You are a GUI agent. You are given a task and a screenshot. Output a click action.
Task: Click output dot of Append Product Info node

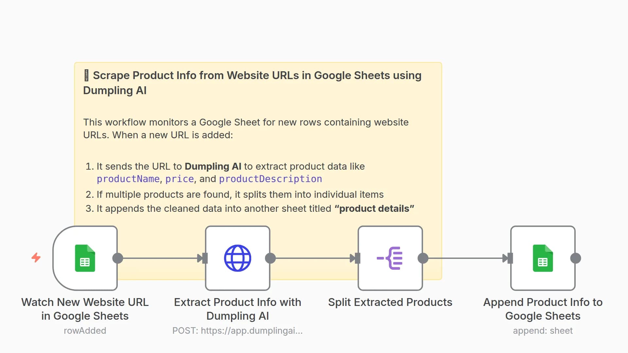(576, 258)
